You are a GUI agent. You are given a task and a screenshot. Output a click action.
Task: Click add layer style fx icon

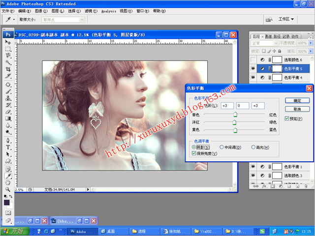tap(264, 186)
